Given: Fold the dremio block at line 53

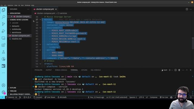Looking at the screenshot, I should [40, 64].
